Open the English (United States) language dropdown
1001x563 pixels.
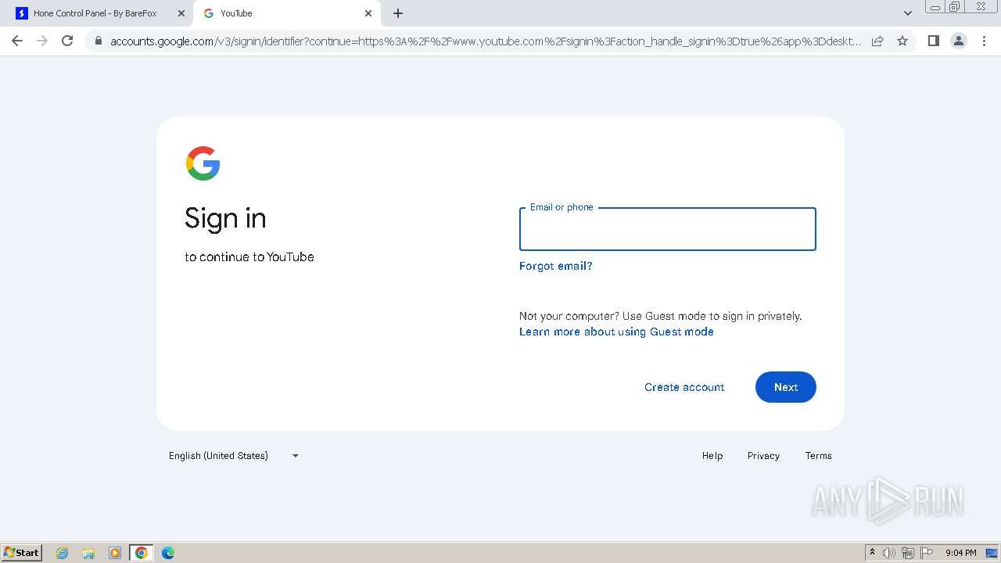point(234,456)
